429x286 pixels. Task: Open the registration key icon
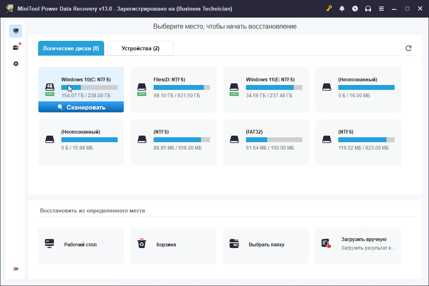point(329,9)
